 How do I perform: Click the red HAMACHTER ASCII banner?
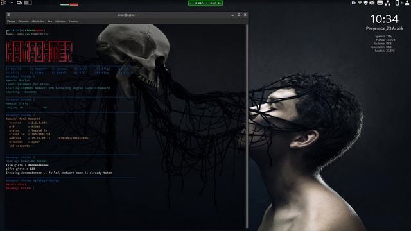pyautogui.click(x=39, y=51)
